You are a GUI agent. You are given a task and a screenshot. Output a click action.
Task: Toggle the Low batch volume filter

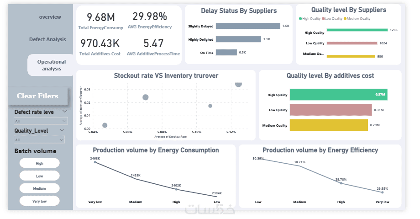39,176
